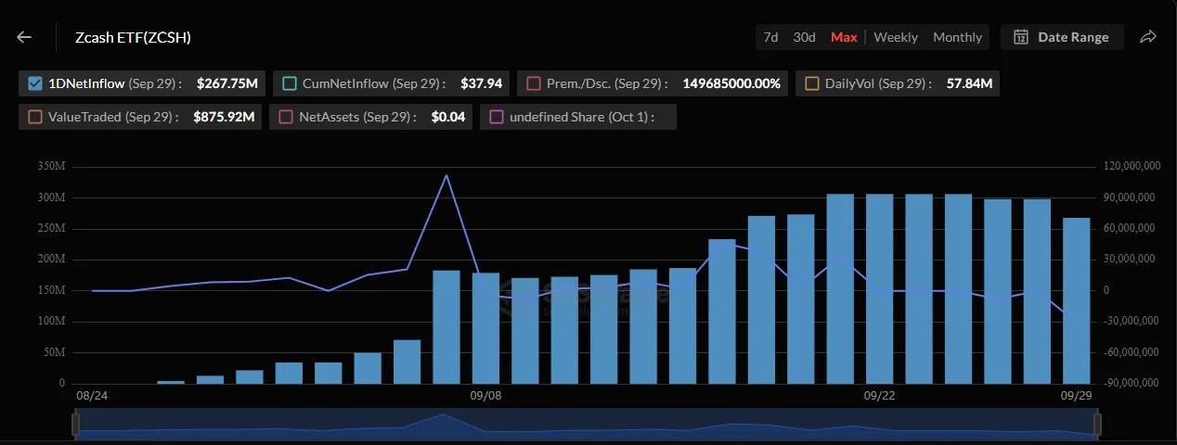Click the right handle of range slider
Image resolution: width=1177 pixels, height=445 pixels.
[1096, 425]
